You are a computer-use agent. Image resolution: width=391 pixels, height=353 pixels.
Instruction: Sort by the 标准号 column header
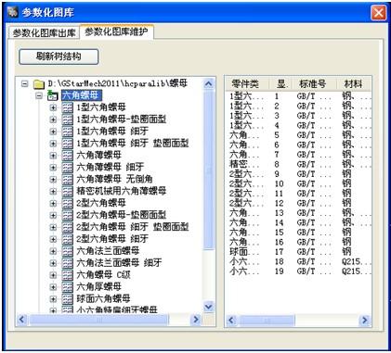(x=313, y=84)
